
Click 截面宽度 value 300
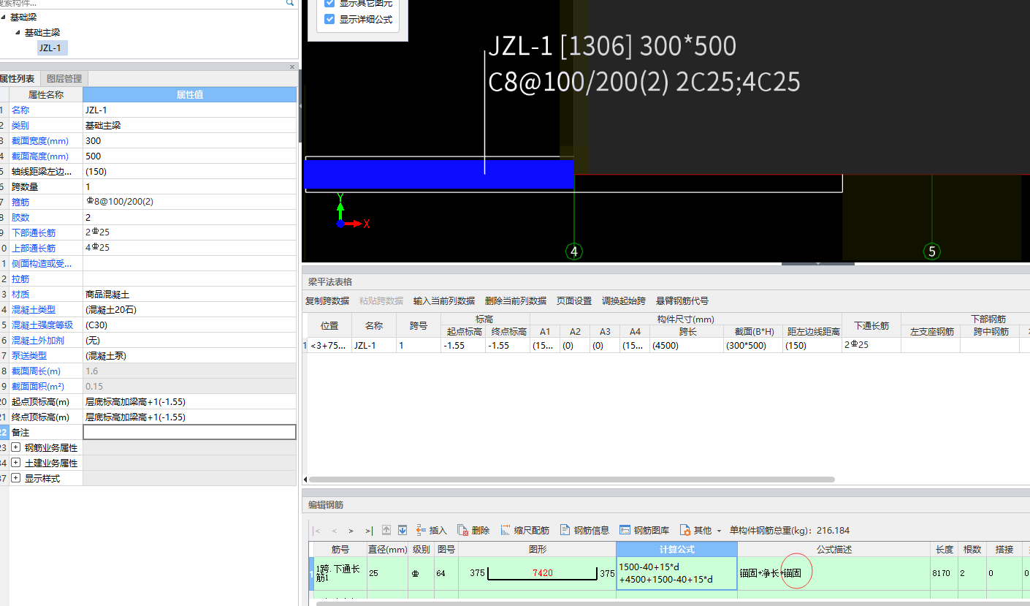pyautogui.click(x=190, y=140)
